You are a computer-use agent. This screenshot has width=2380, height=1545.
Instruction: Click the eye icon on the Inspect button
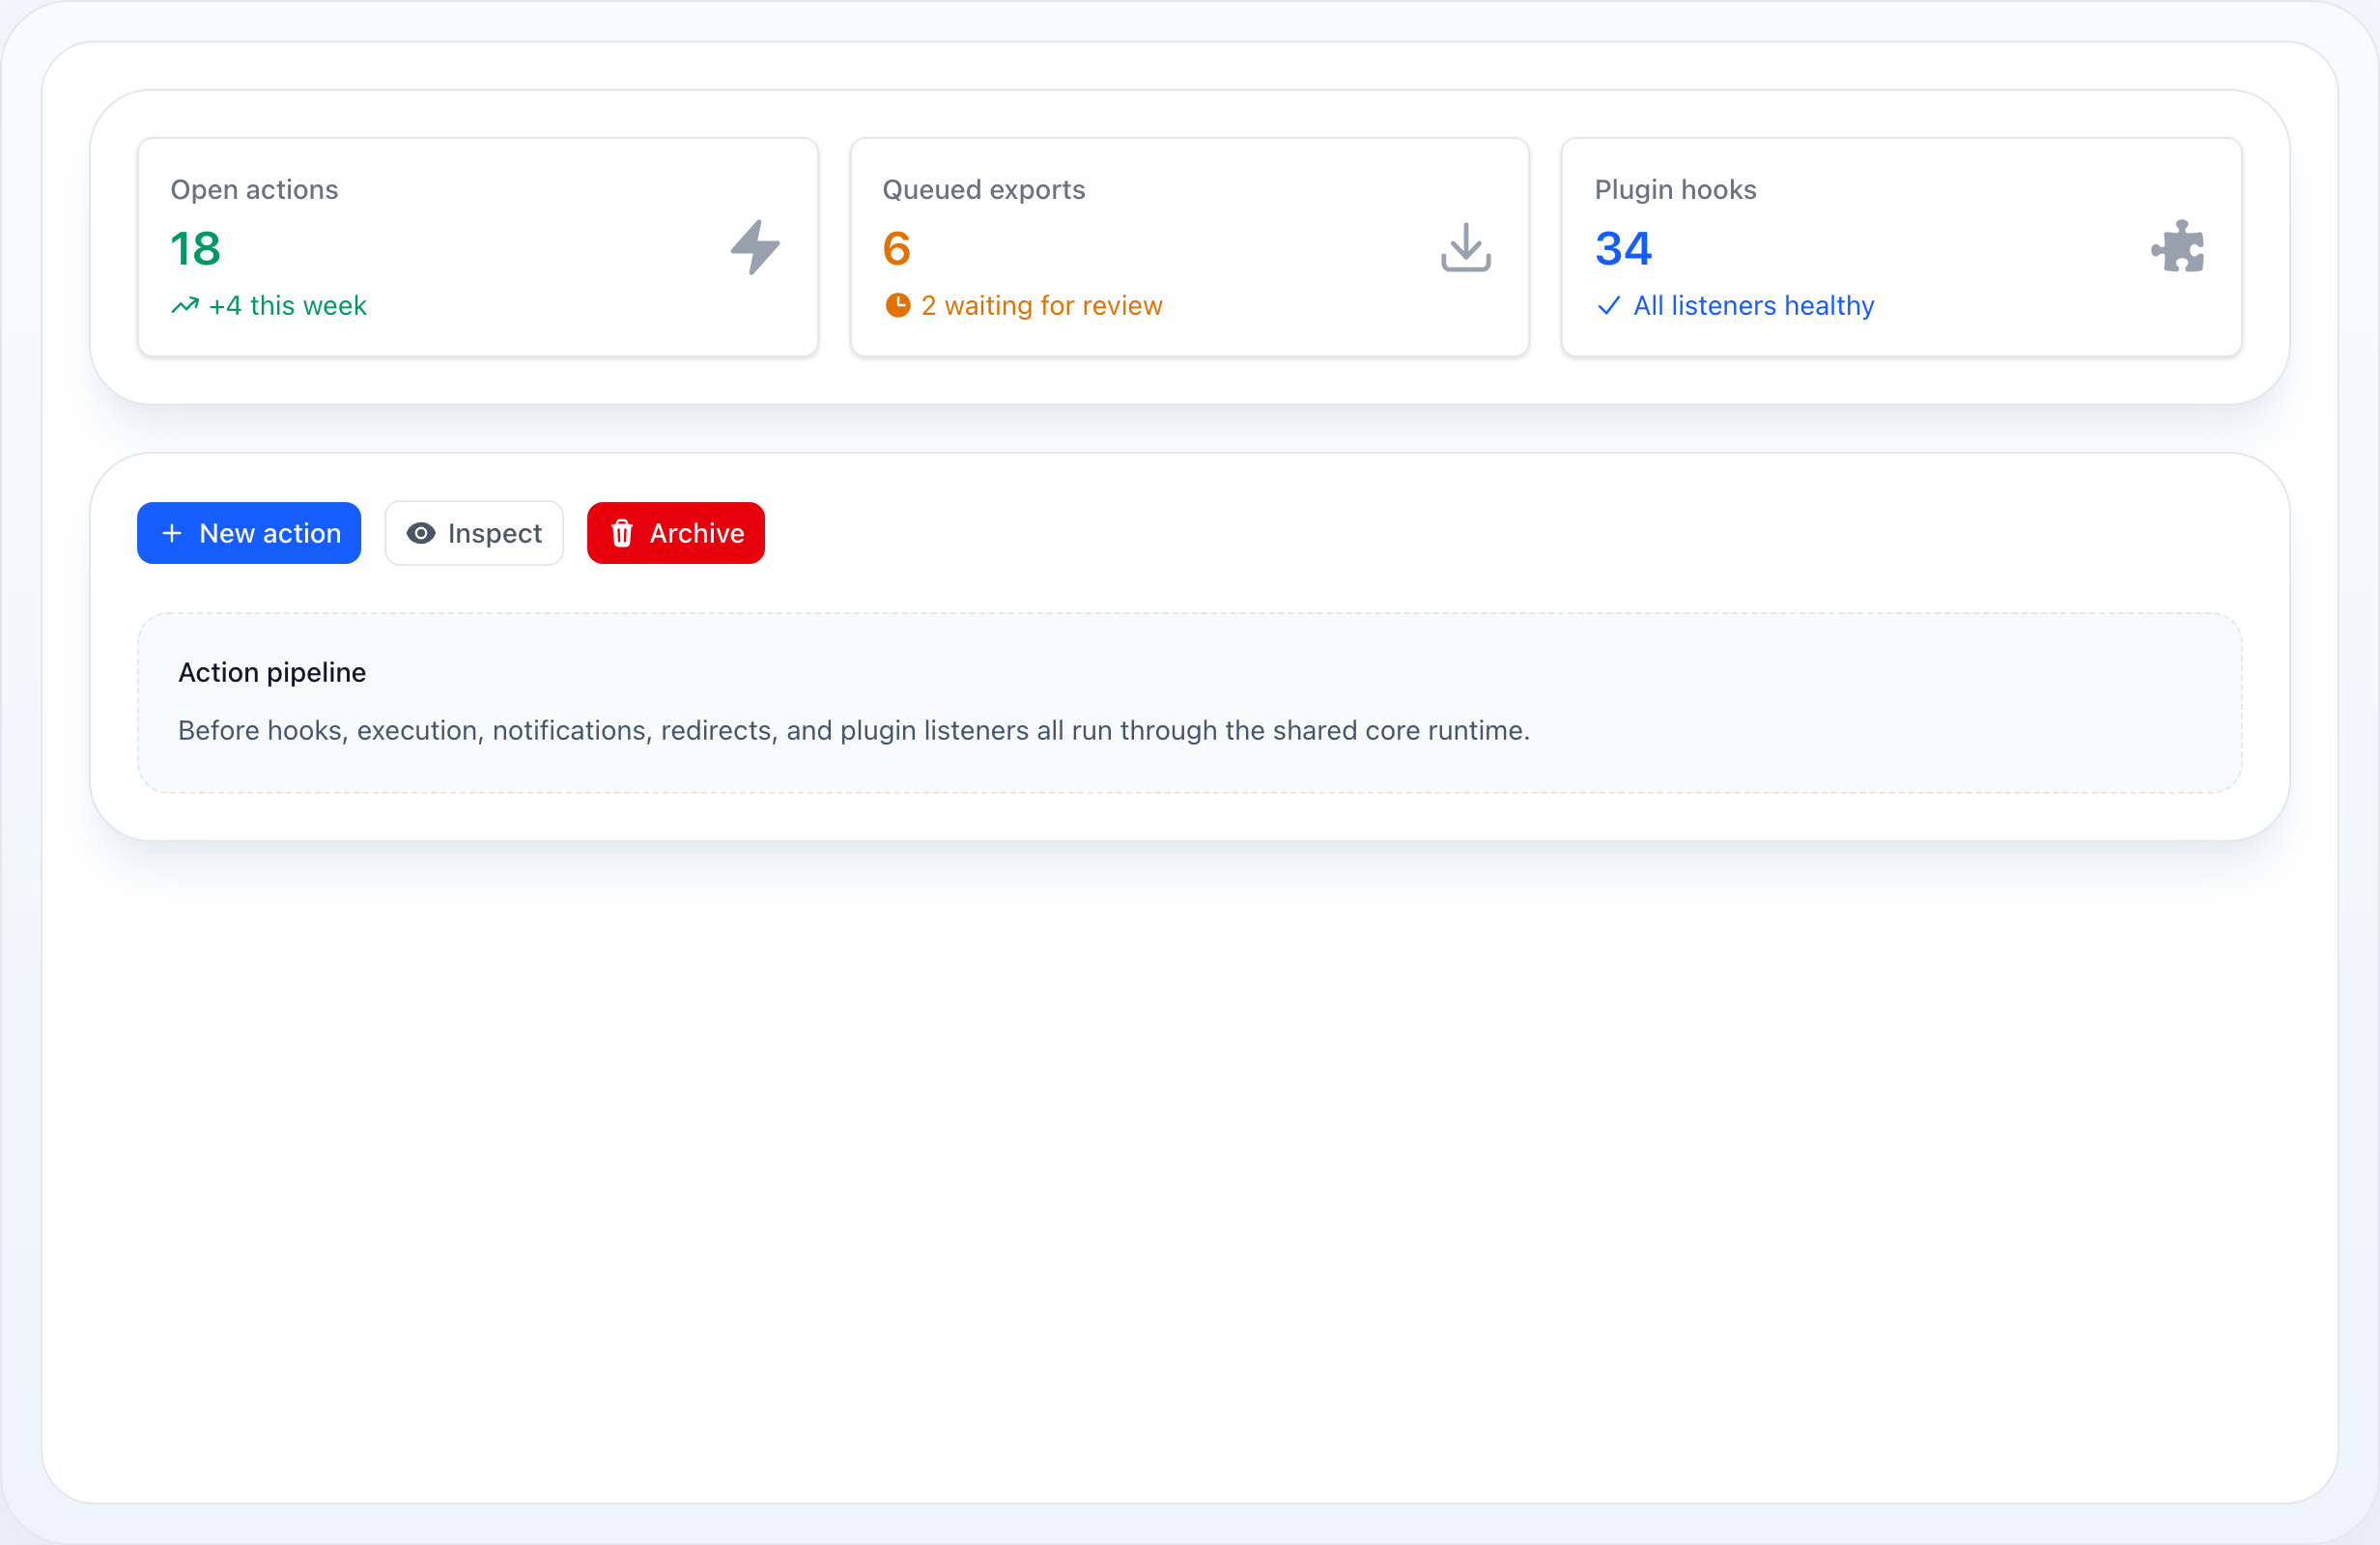tap(421, 534)
